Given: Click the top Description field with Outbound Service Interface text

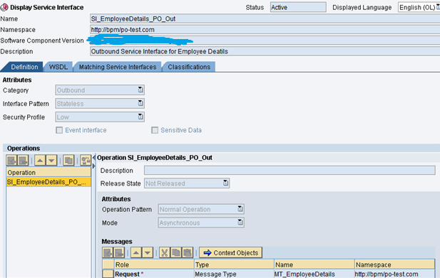Looking at the screenshot, I should click(x=265, y=51).
